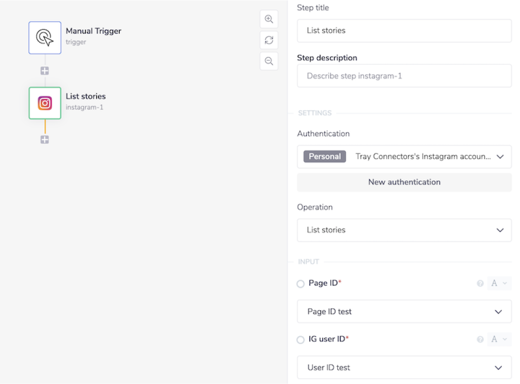Click the New authentication button
520x384 pixels.
(404, 182)
